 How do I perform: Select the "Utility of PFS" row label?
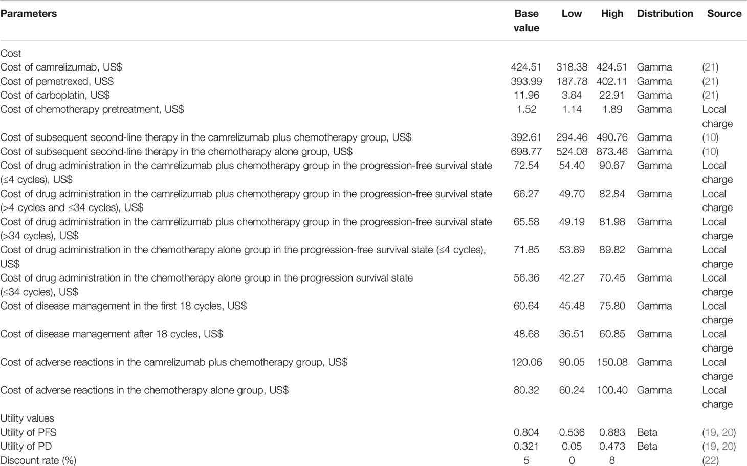[28, 432]
